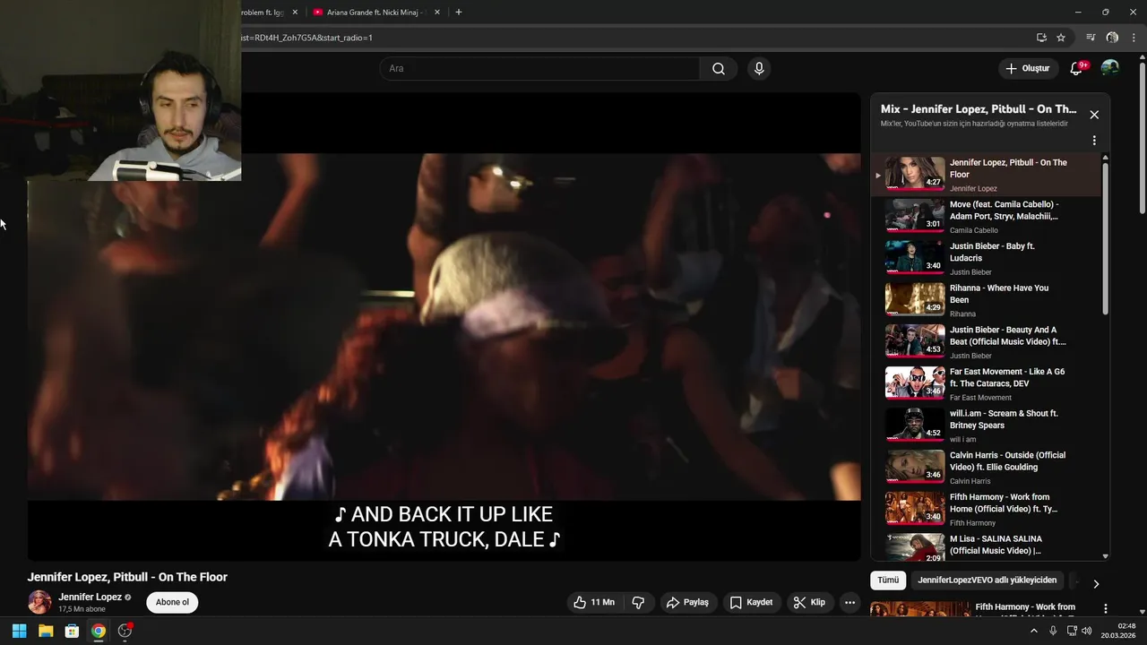1147x645 pixels.
Task: Click the Oluştur create button
Action: 1027,69
